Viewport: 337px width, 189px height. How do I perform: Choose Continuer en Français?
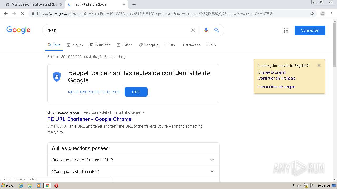(277, 78)
